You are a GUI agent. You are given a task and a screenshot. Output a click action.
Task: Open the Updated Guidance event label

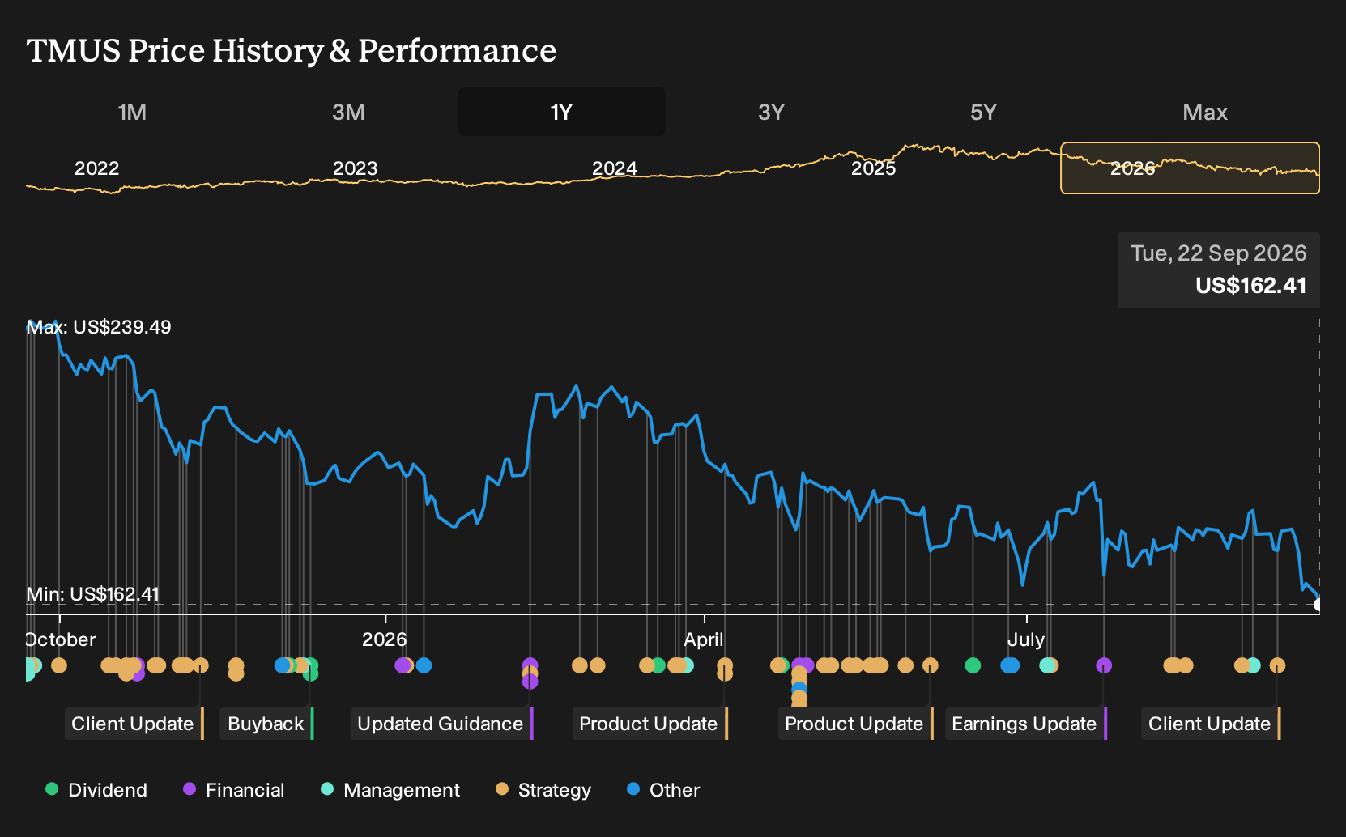442,724
